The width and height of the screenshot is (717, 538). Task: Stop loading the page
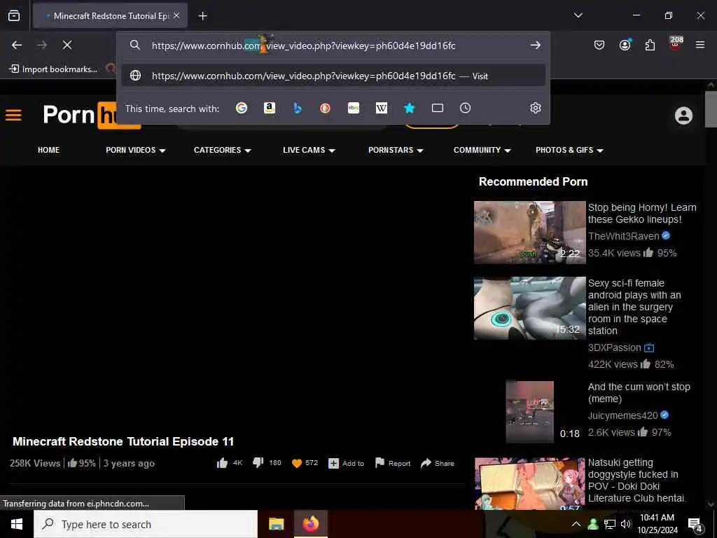[67, 45]
